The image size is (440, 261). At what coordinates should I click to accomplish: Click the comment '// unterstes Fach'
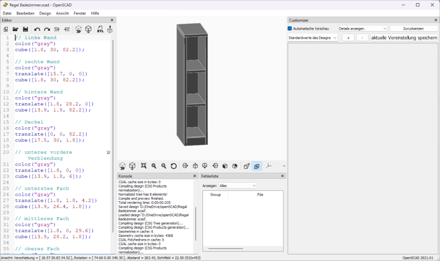[x=42, y=188]
